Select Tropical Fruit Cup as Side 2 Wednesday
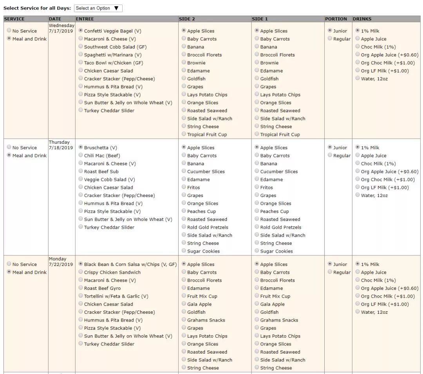Image resolution: width=423 pixels, height=374 pixels. tap(184, 134)
